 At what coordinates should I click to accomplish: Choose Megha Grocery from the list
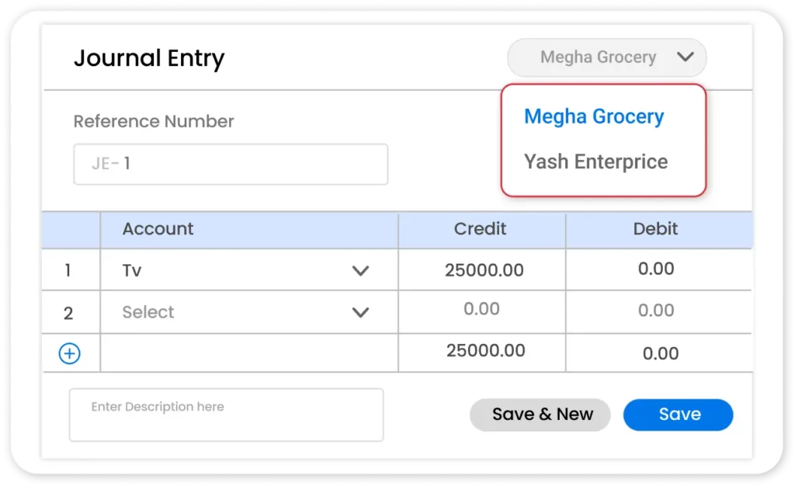point(594,116)
